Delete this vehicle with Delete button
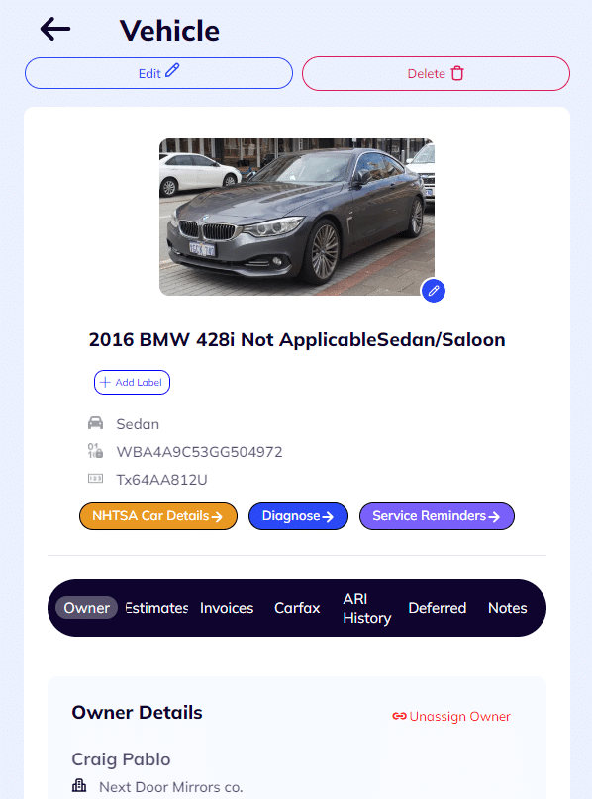This screenshot has height=799, width=592. [436, 73]
